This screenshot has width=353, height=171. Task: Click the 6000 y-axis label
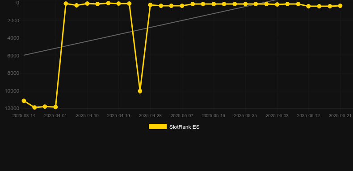[13, 56]
